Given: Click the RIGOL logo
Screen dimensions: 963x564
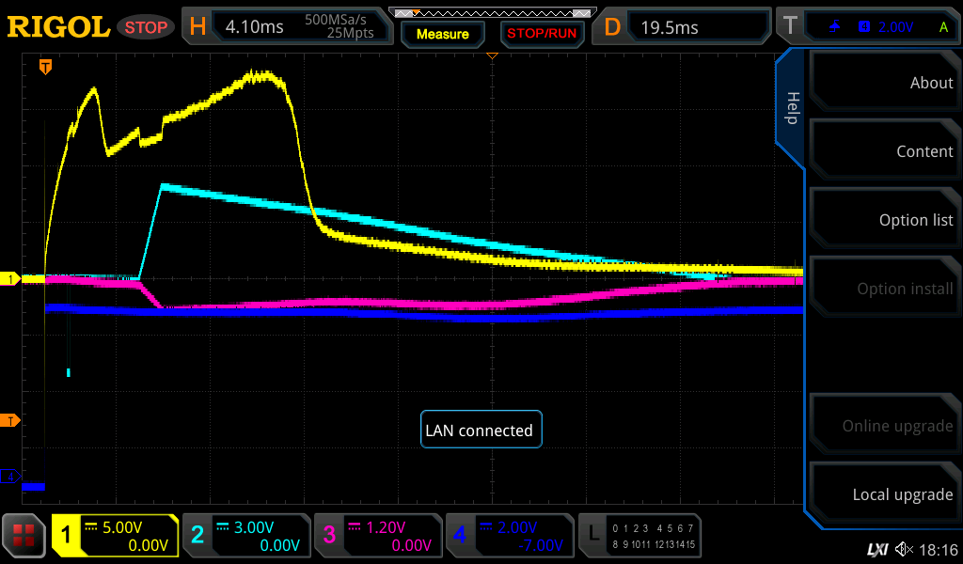Looking at the screenshot, I should pyautogui.click(x=58, y=27).
